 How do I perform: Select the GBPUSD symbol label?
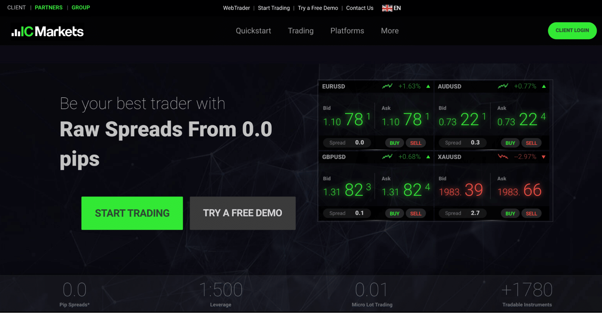(x=334, y=157)
